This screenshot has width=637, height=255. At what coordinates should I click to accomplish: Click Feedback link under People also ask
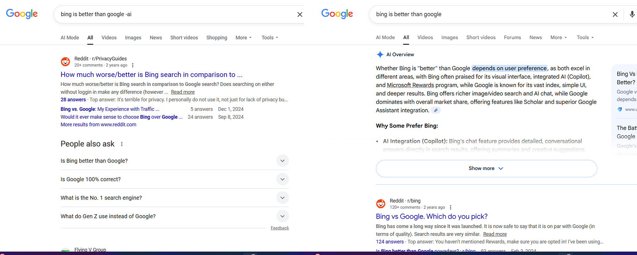pyautogui.click(x=280, y=228)
